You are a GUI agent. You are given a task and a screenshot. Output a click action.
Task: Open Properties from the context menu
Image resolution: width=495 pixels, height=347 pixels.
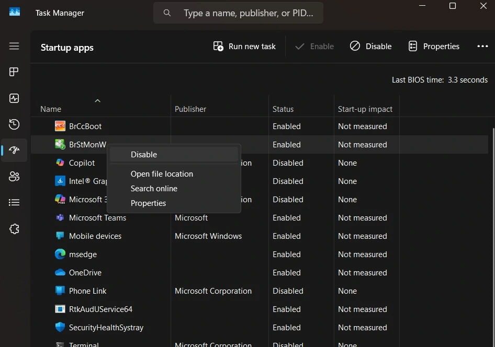[x=148, y=203]
